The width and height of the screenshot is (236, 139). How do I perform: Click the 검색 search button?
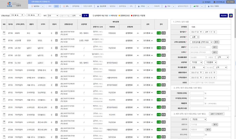coord(85,16)
